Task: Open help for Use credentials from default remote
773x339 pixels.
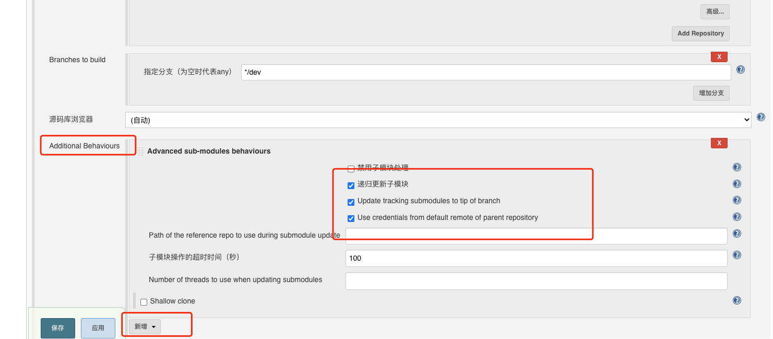Action: pyautogui.click(x=737, y=217)
